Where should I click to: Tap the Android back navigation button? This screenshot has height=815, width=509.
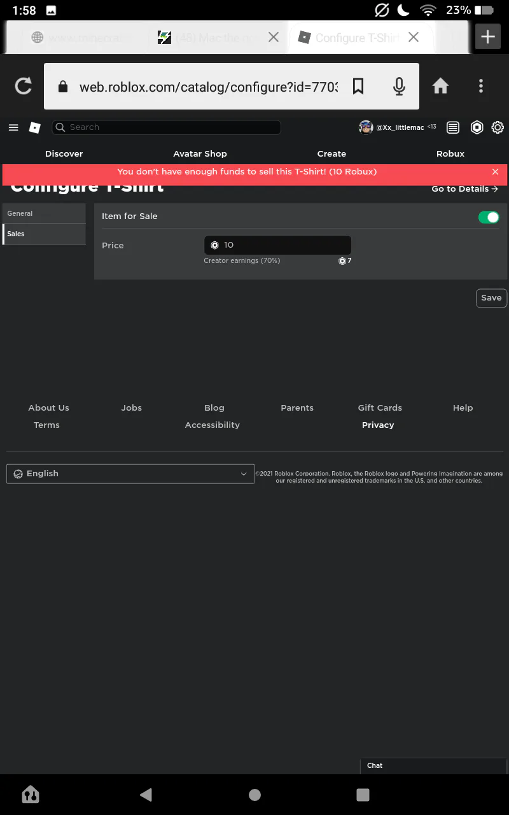click(x=146, y=795)
